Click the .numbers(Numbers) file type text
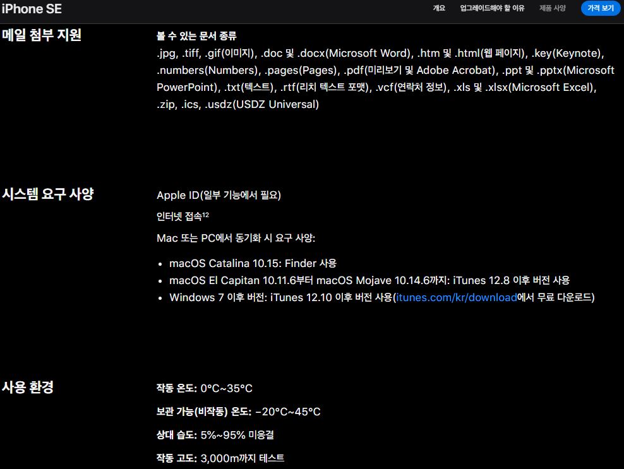 pyautogui.click(x=208, y=71)
